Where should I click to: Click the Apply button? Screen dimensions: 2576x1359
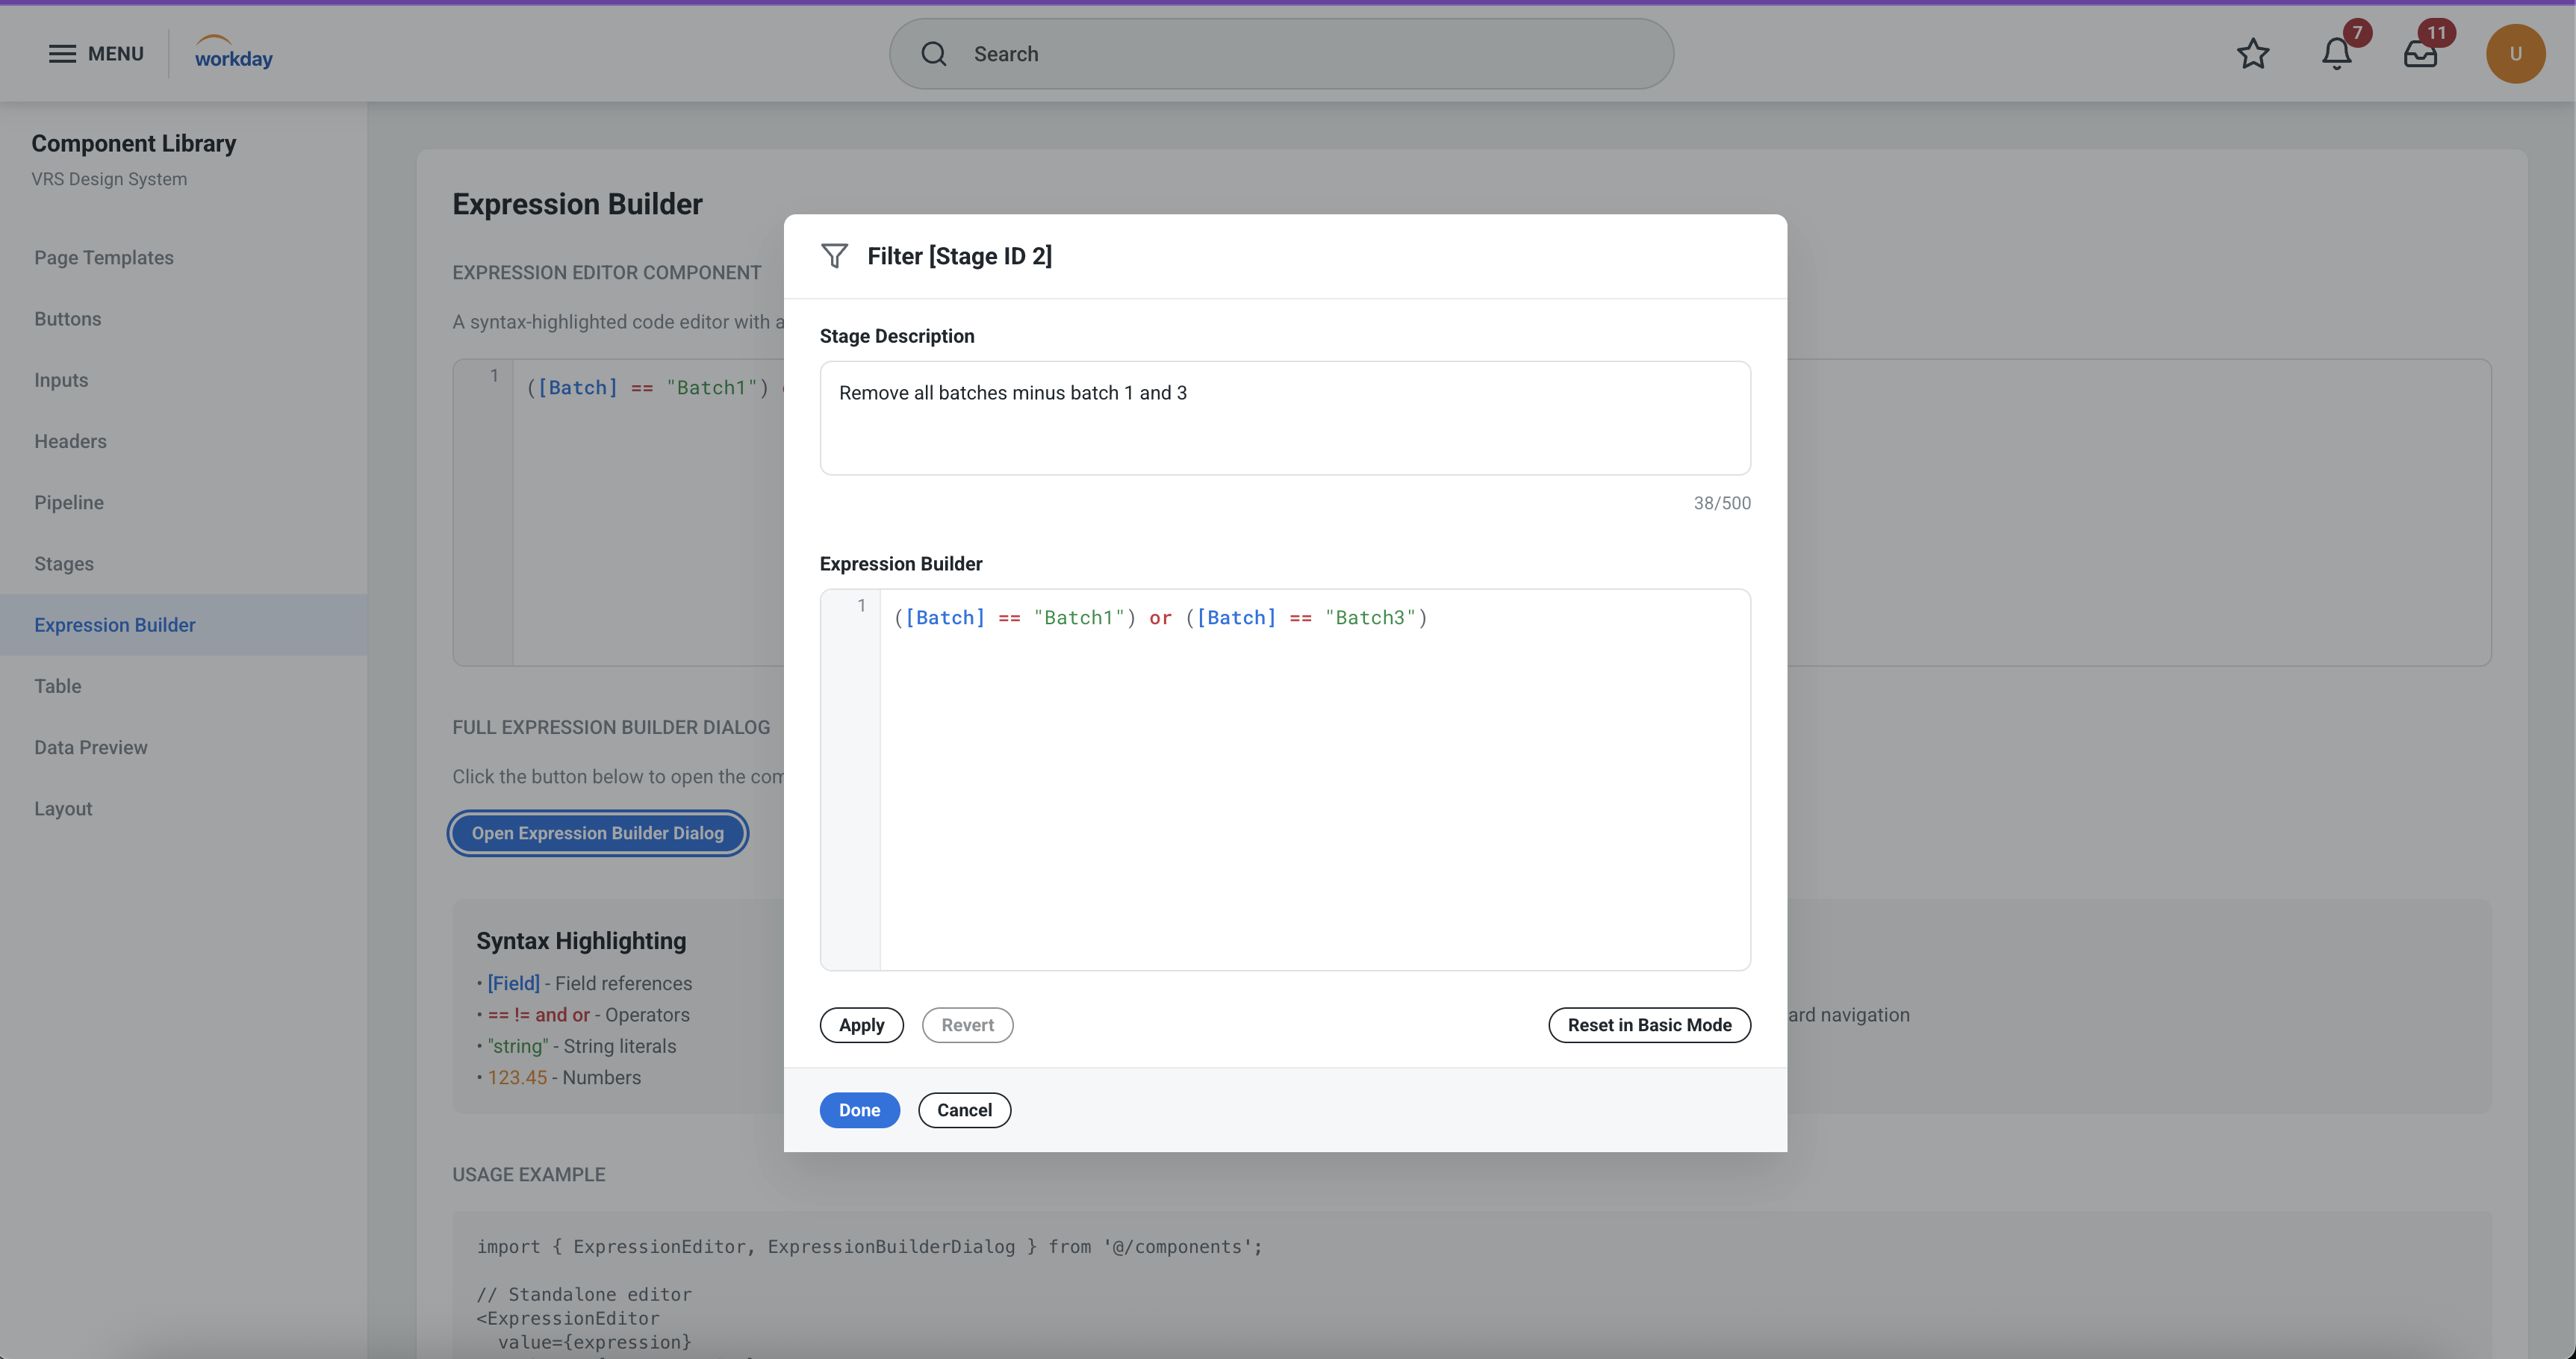[861, 1025]
